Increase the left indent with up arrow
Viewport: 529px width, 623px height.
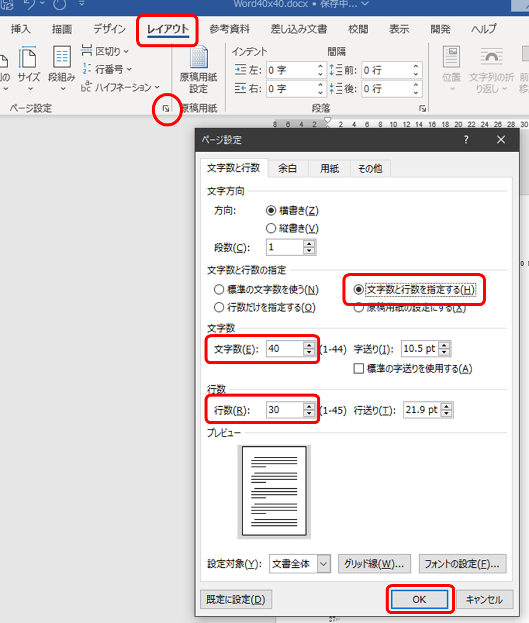(321, 66)
